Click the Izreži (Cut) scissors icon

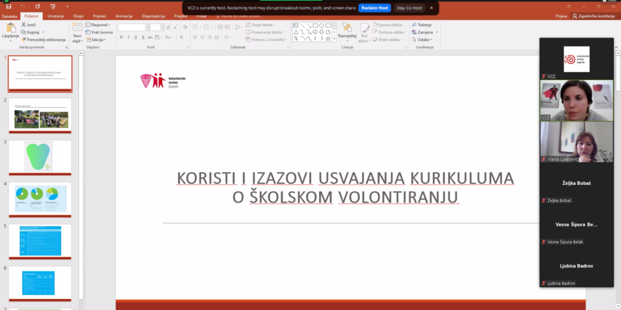click(x=24, y=25)
